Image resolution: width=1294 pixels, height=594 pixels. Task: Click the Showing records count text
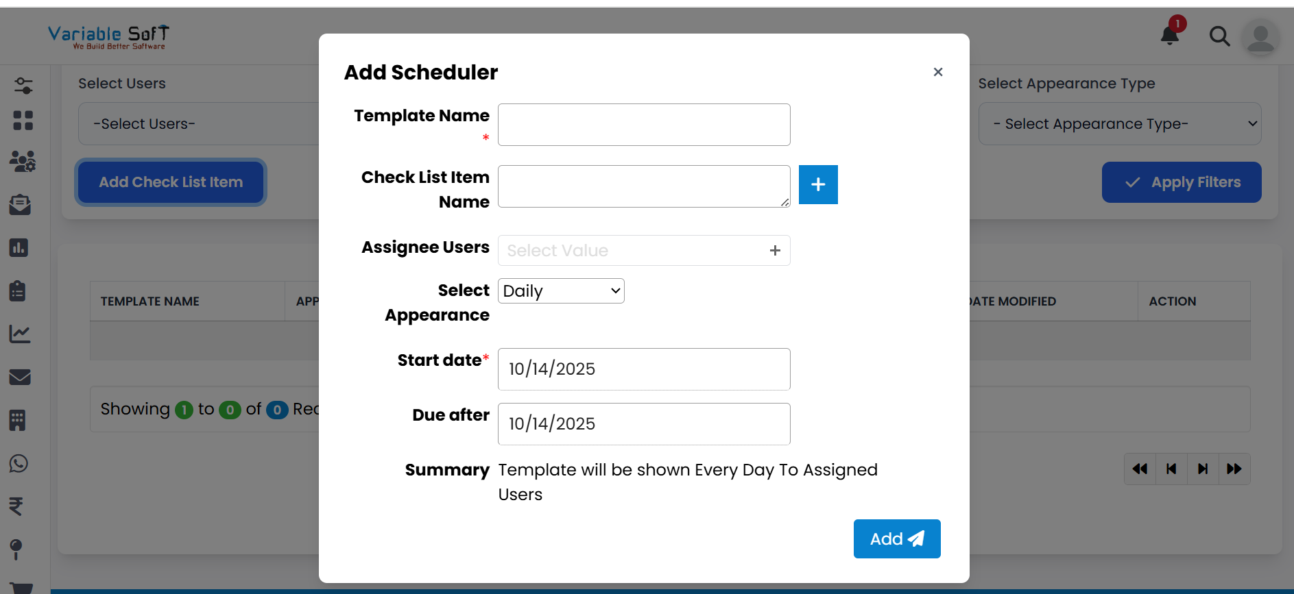click(210, 409)
